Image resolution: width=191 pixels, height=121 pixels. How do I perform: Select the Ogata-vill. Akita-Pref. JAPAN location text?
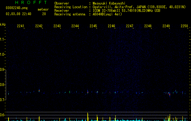139,7
